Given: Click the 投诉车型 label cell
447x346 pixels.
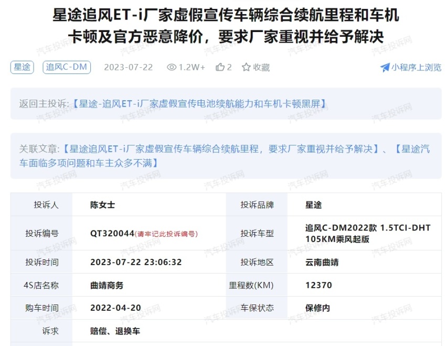Looking at the screenshot, I should click(257, 233).
